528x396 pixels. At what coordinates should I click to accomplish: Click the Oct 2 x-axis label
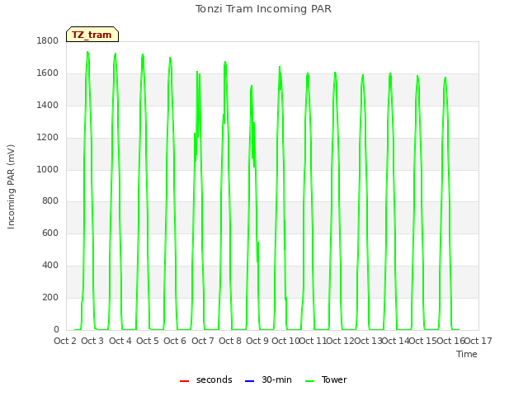pyautogui.click(x=65, y=341)
